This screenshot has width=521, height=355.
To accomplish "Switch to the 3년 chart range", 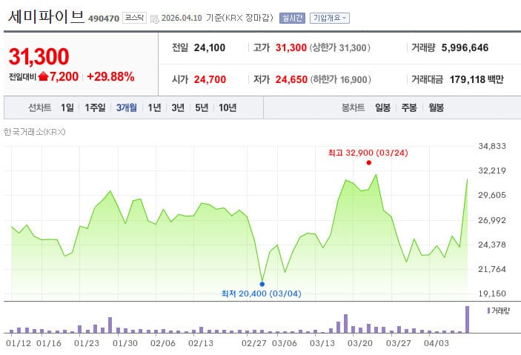I will (x=178, y=107).
